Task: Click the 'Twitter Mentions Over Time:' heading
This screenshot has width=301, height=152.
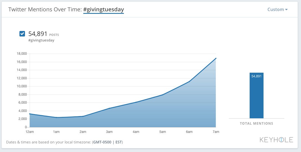Action: click(45, 9)
